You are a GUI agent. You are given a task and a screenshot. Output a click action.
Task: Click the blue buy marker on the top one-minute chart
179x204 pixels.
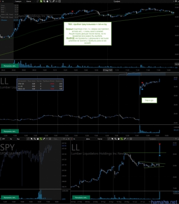pyautogui.click(x=63, y=17)
